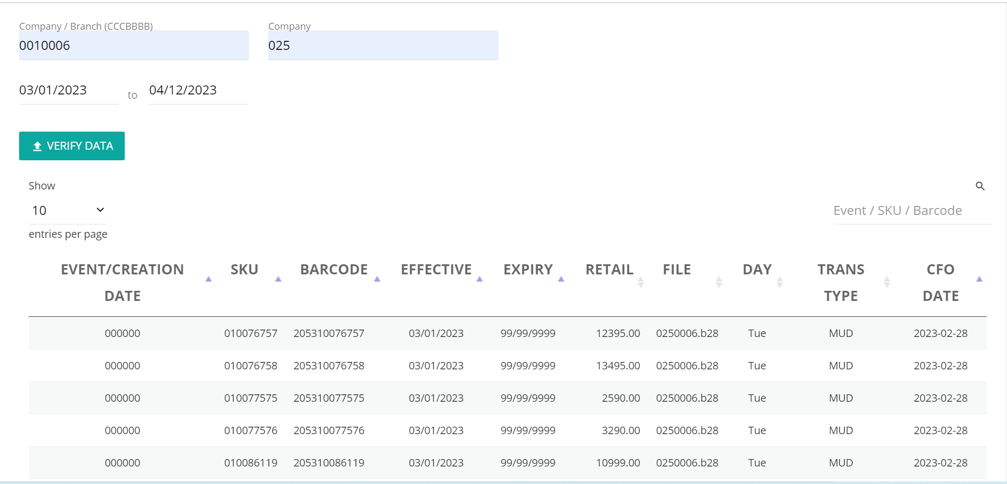
Task: Click sort arrows next to Day header
Action: pyautogui.click(x=780, y=282)
